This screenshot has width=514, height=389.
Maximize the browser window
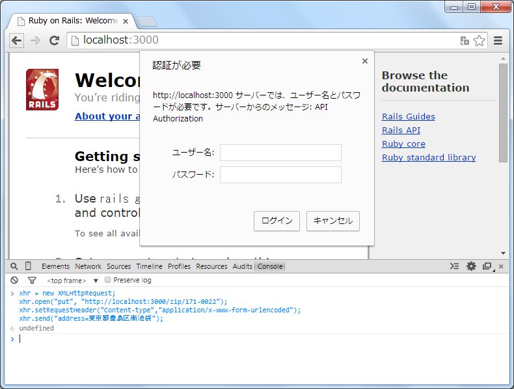click(x=472, y=7)
